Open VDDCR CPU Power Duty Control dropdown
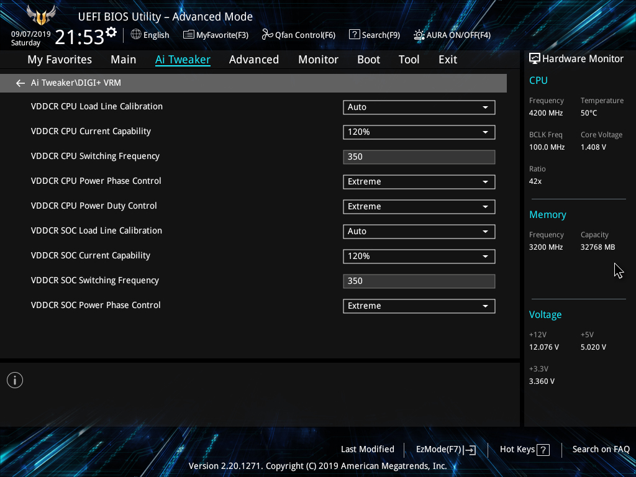This screenshot has height=477, width=636. coord(419,207)
